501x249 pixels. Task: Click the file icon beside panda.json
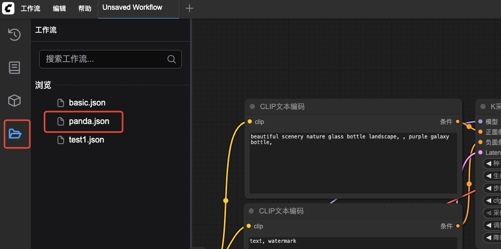(x=60, y=121)
